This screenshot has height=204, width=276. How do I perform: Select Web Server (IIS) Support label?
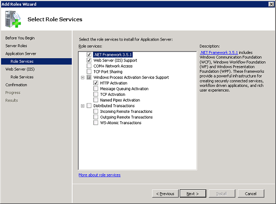coord(115,60)
